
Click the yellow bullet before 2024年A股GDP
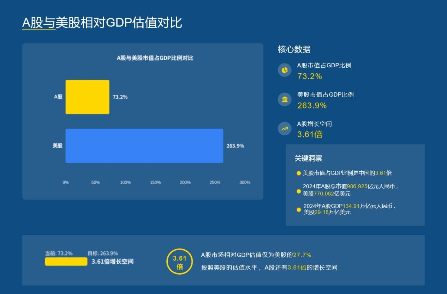tap(299, 210)
